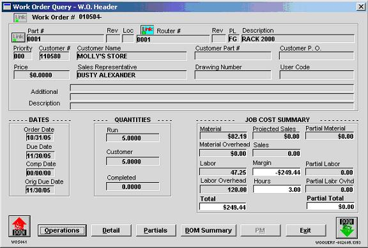
Task: Click the part Rev field beside Loc
Action: tap(113, 38)
